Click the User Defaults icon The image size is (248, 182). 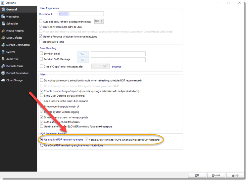pos(3,38)
